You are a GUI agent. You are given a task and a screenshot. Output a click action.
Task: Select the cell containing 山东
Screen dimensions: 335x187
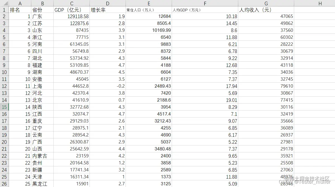(42, 30)
